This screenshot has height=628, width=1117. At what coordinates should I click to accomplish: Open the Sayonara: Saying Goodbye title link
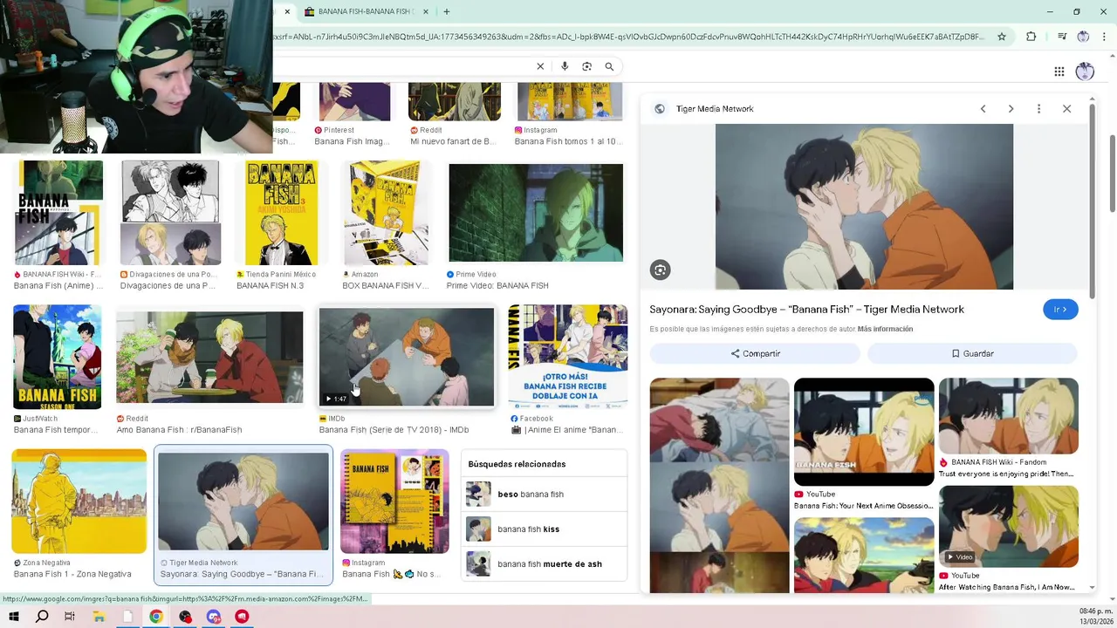[x=806, y=310]
